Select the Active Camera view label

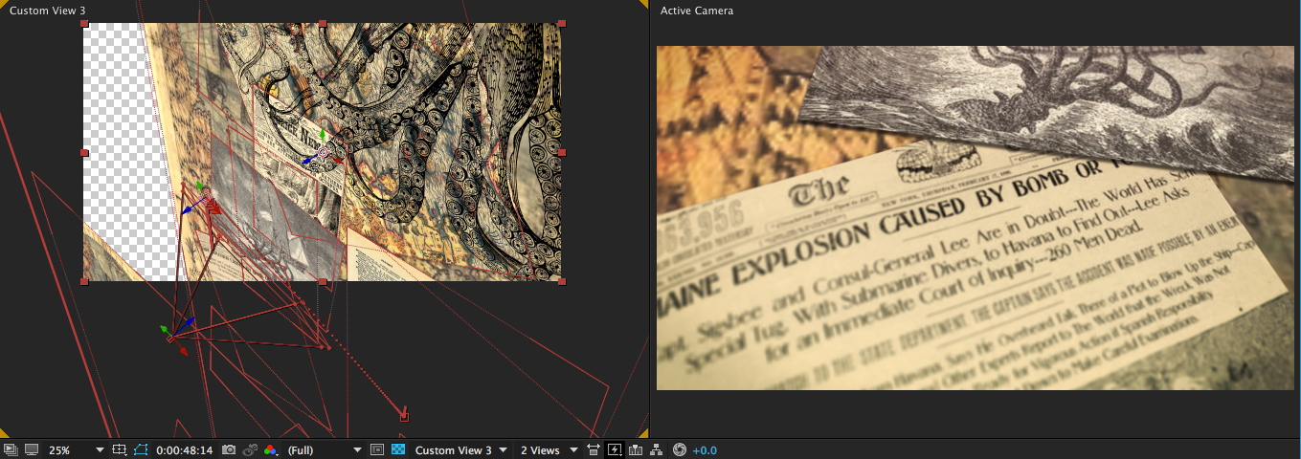click(697, 11)
